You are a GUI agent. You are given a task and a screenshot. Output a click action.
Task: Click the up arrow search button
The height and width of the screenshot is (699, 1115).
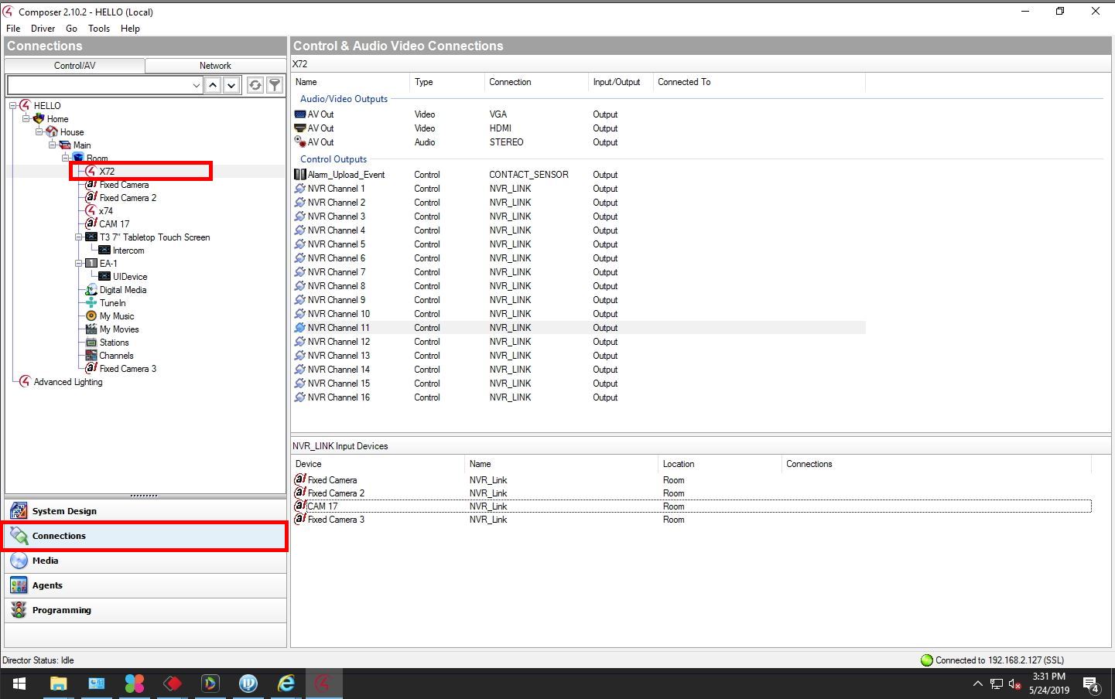(x=213, y=85)
